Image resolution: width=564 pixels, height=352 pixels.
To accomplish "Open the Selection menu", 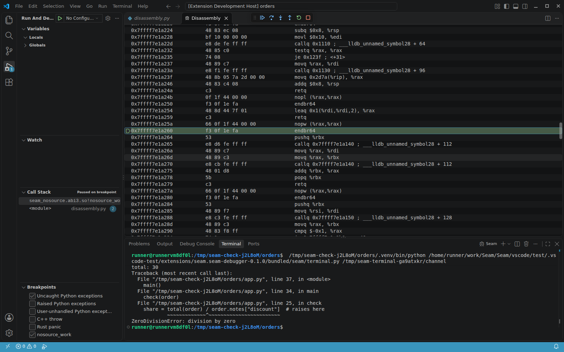I will (x=54, y=6).
